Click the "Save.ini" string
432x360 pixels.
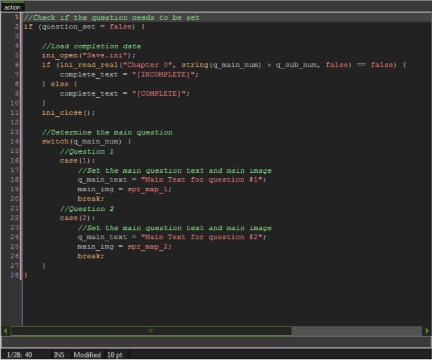click(x=105, y=55)
